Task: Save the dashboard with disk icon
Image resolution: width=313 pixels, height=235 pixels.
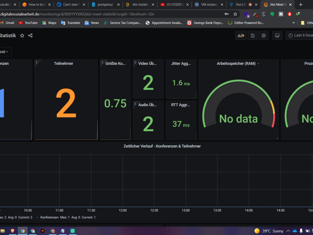Action: (253, 36)
